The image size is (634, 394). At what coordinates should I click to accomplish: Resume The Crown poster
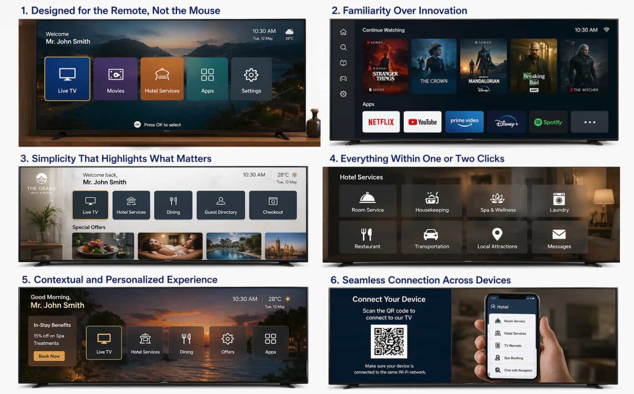434,66
